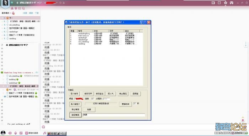The height and width of the screenshot is (136, 249).
Task: Click the 修改马甲 button
Action: (88, 94)
